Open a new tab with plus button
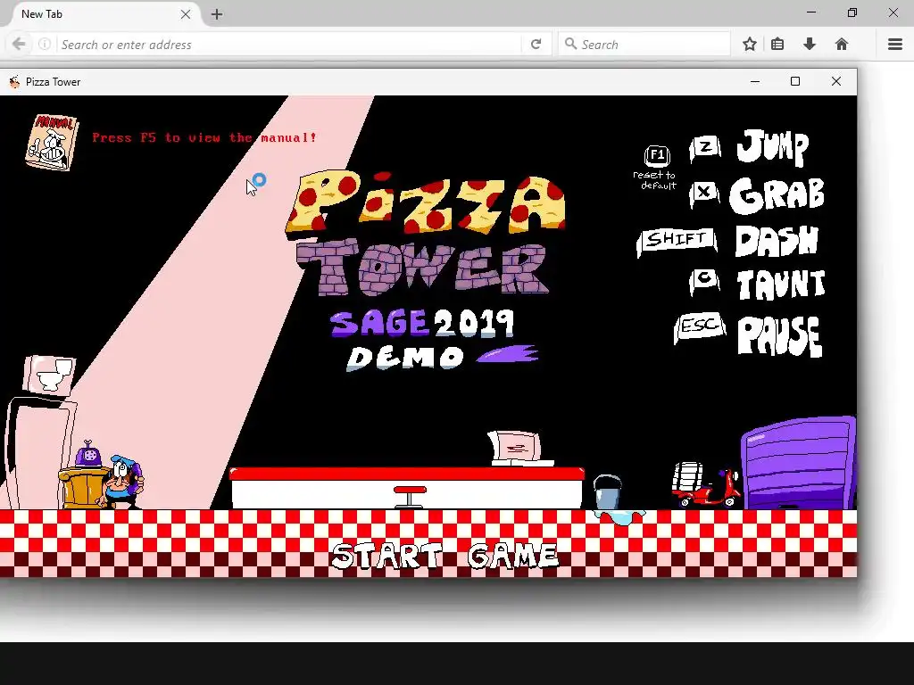Screen dimensions: 914x685 217,14
